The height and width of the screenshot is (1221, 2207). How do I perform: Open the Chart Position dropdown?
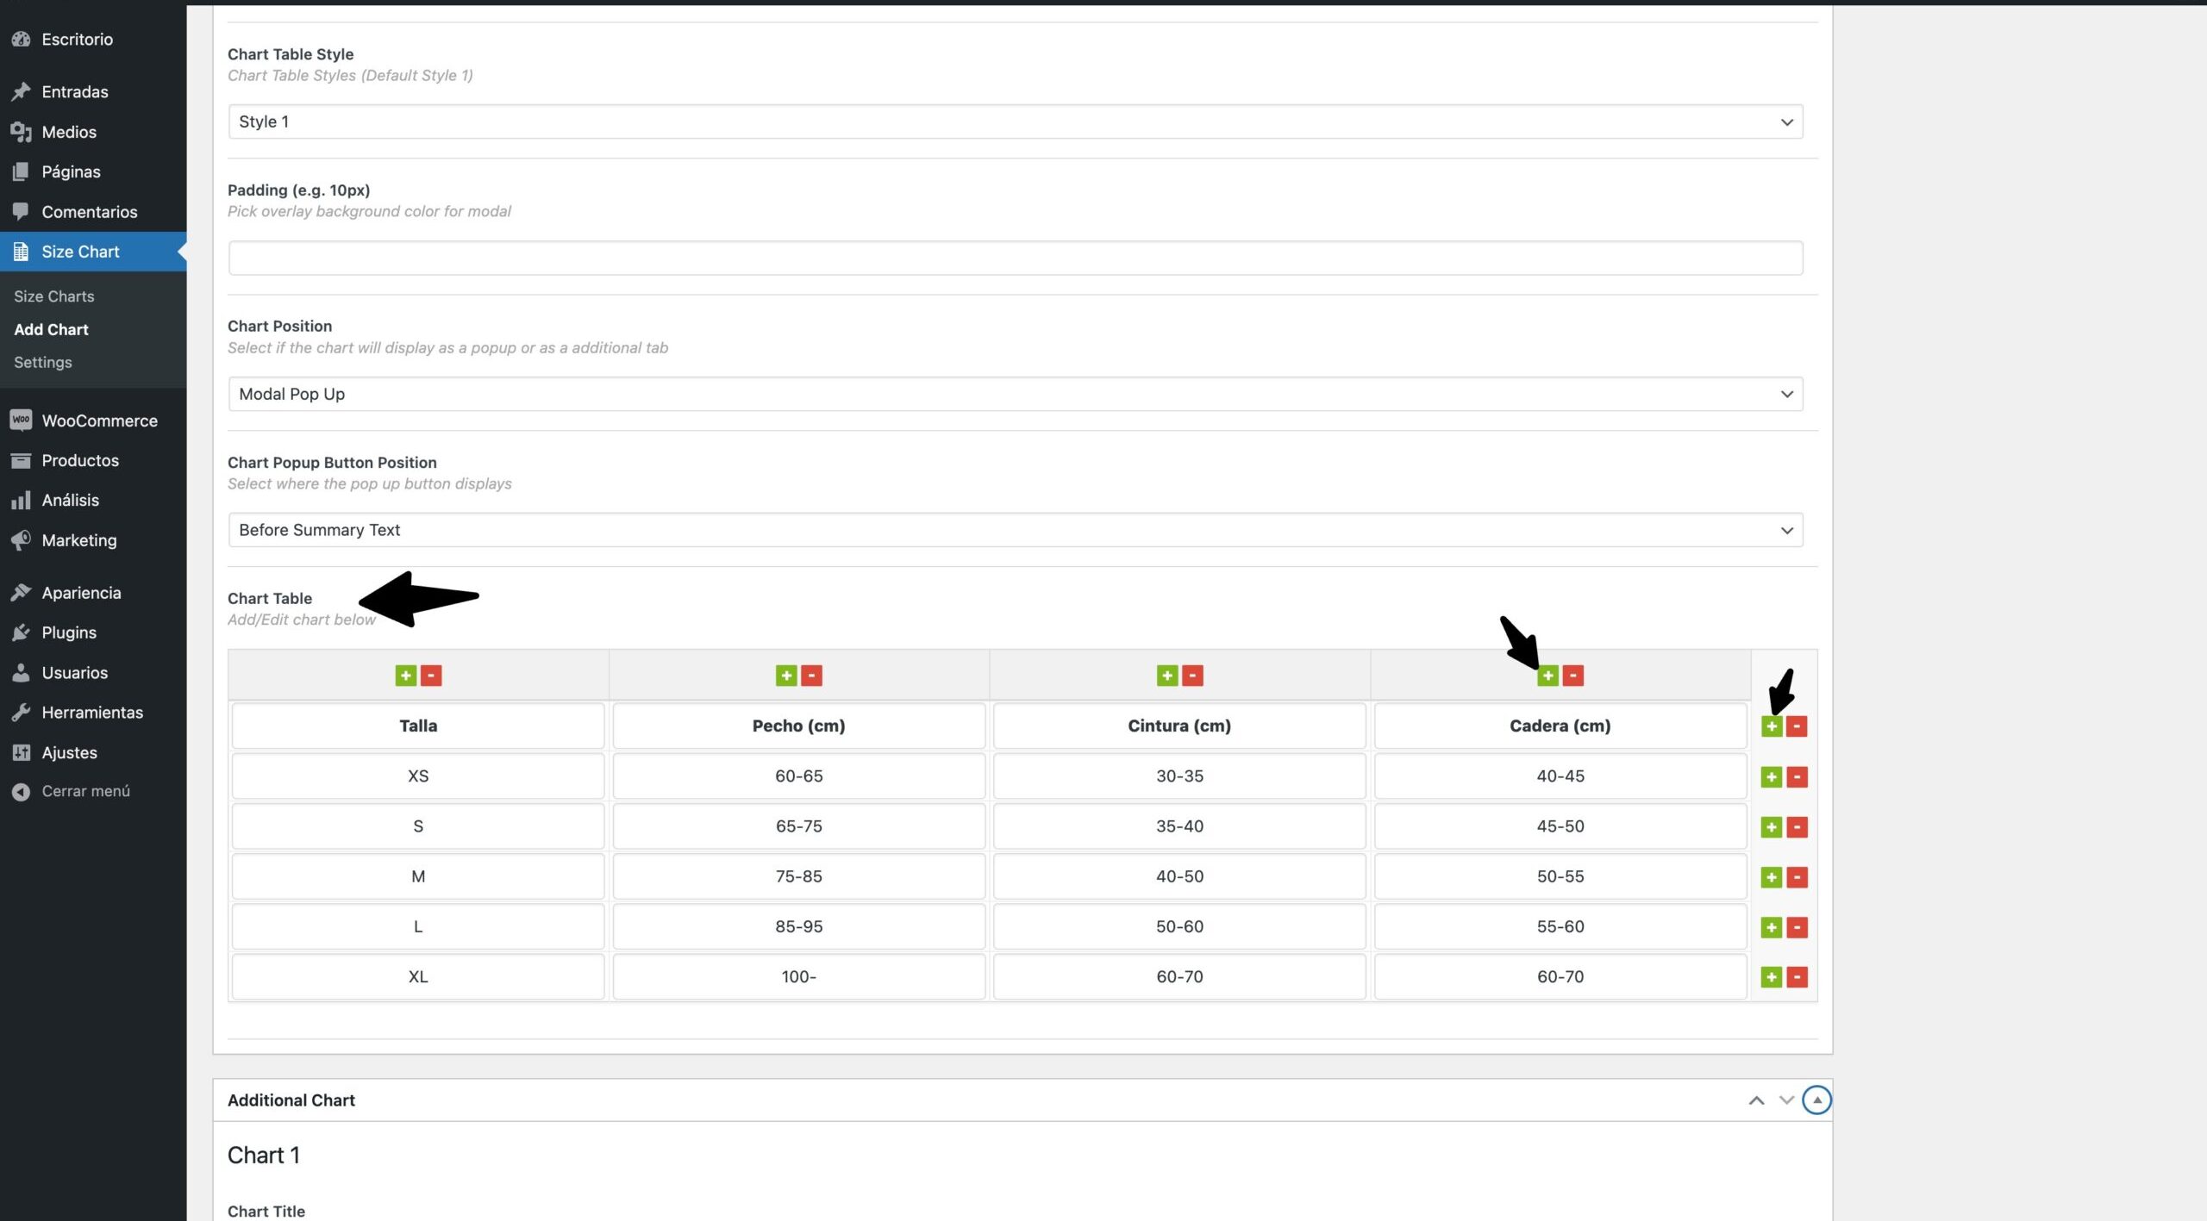(x=1015, y=394)
